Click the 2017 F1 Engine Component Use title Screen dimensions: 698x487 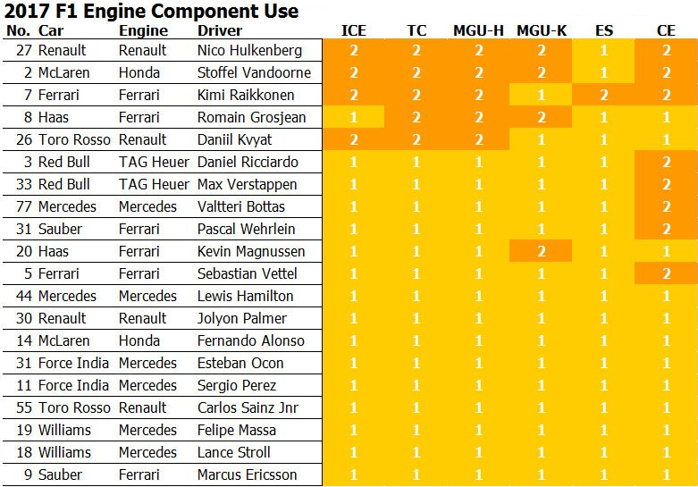pos(151,11)
